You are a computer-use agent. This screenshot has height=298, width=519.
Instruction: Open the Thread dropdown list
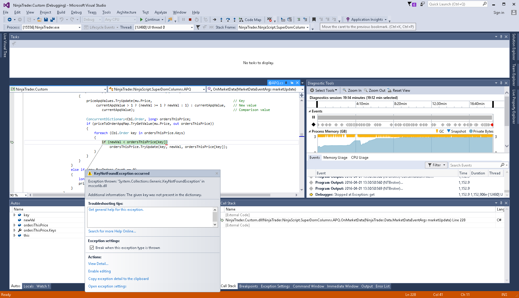pos(192,27)
